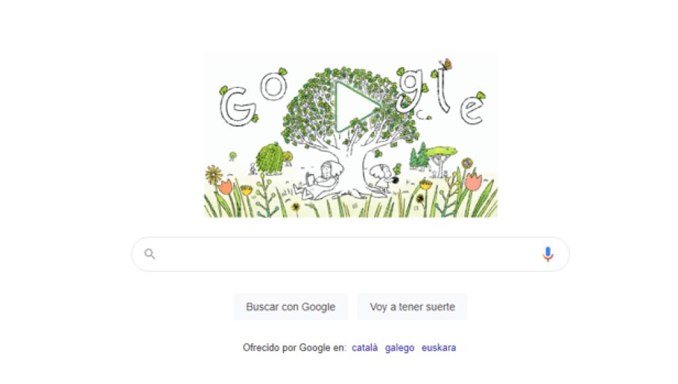Click the large letter G in the doodle
Screen dimensions: 678x384
pyautogui.click(x=237, y=106)
